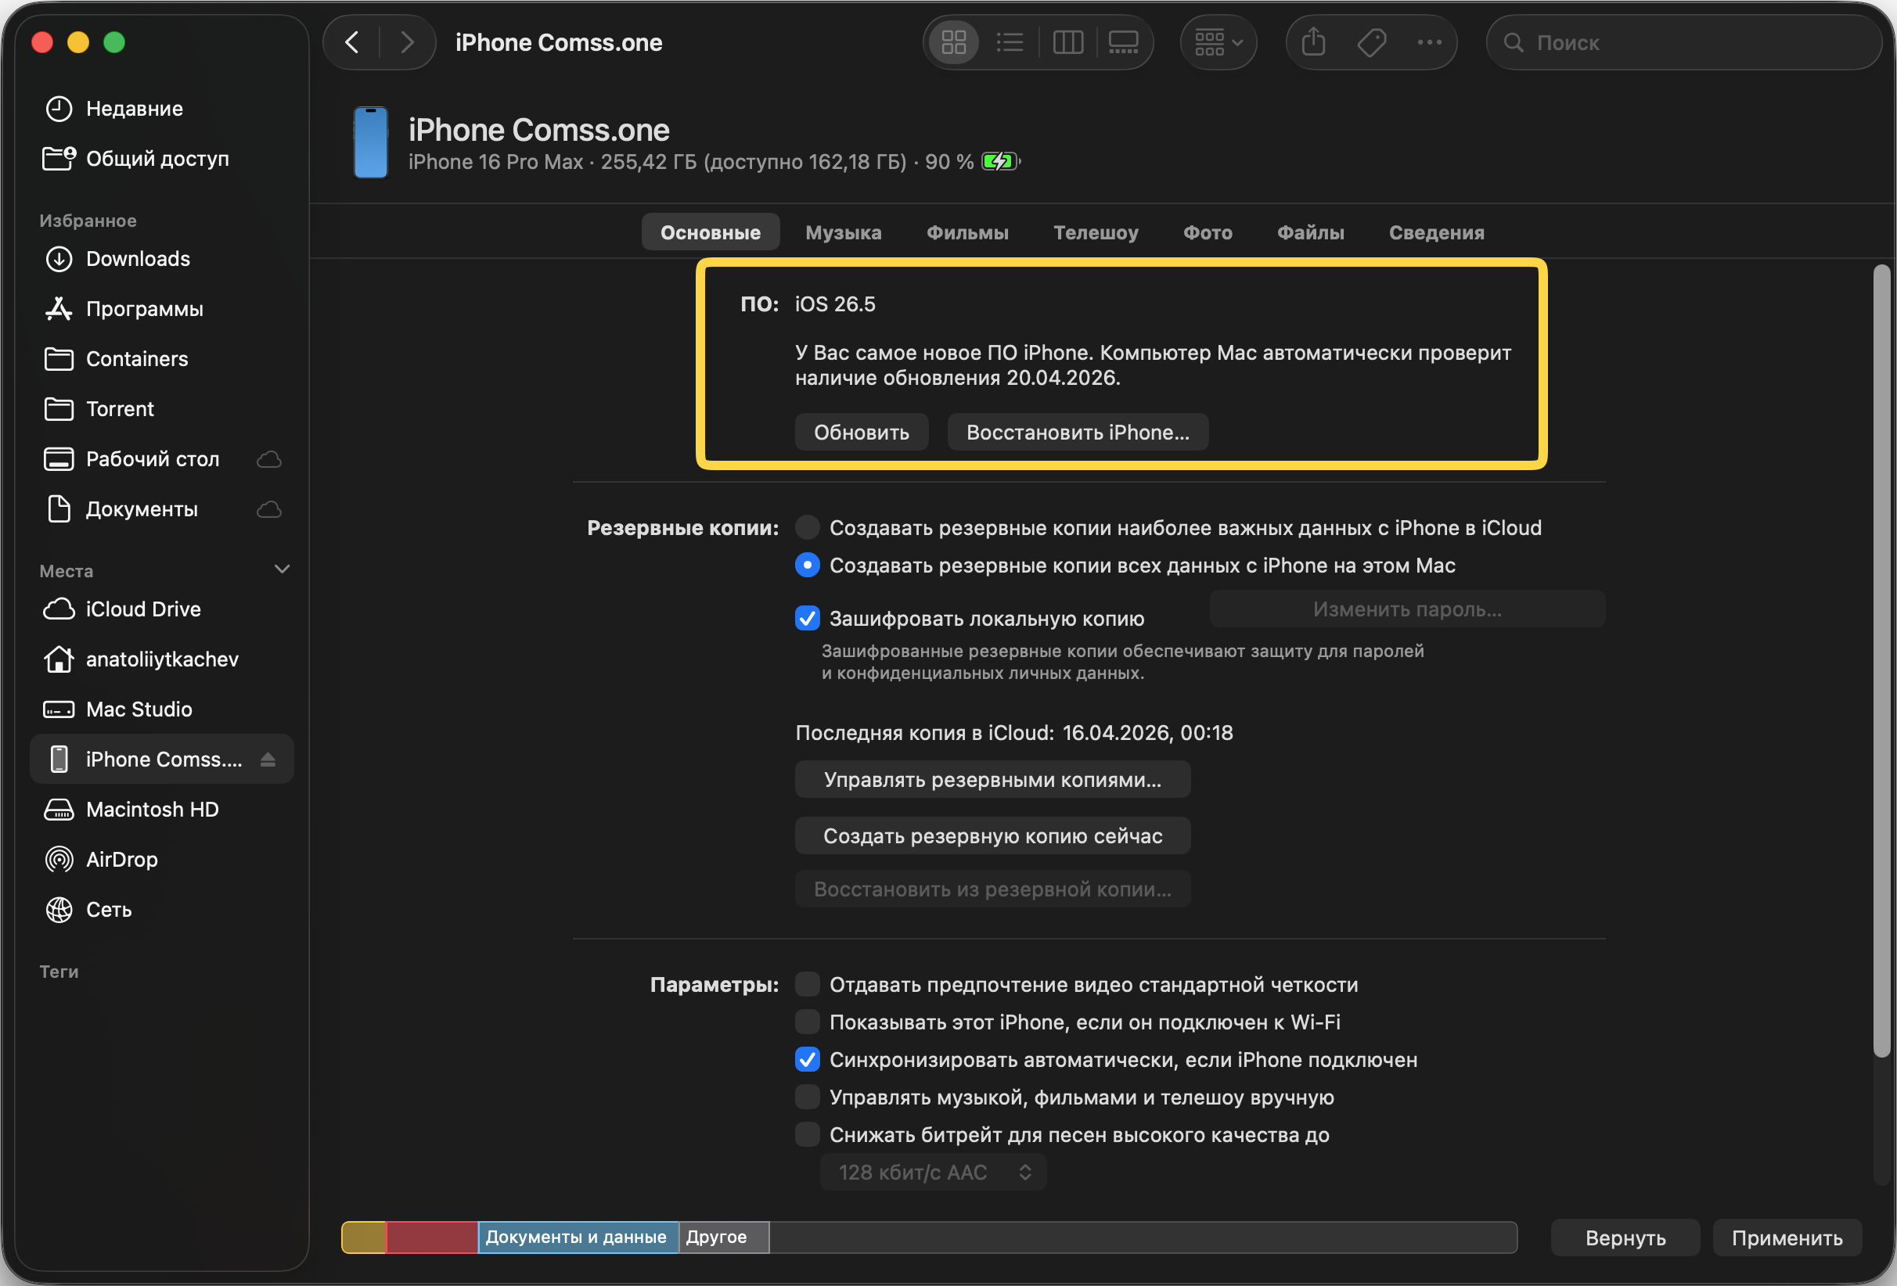This screenshot has width=1897, height=1286.
Task: Click 'Создать резервную копию сейчас'
Action: [992, 835]
